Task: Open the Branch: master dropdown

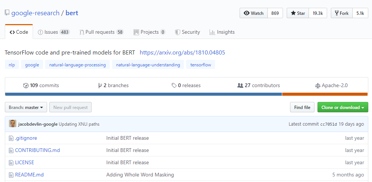Action: pos(26,107)
